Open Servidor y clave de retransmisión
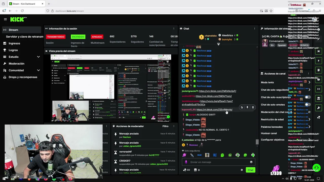Viewport: 324px width, 182px height. pos(25,37)
